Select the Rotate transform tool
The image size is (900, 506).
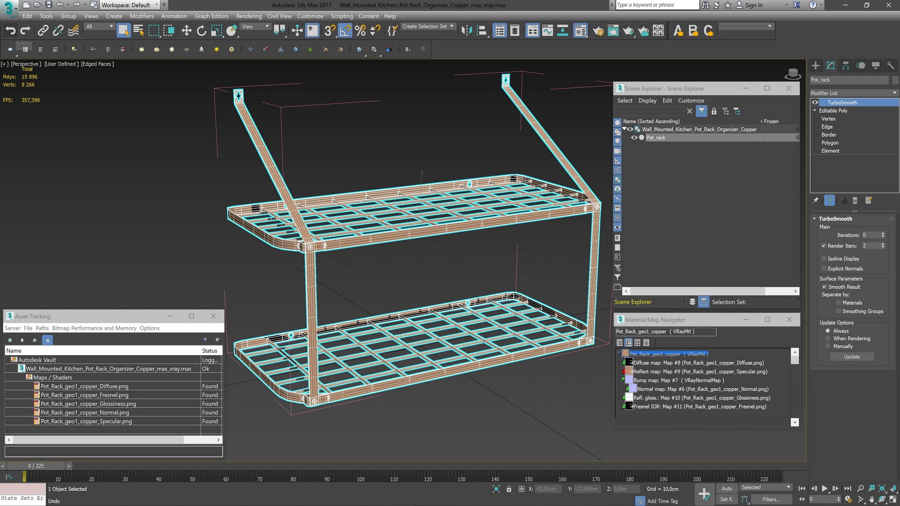[x=202, y=31]
